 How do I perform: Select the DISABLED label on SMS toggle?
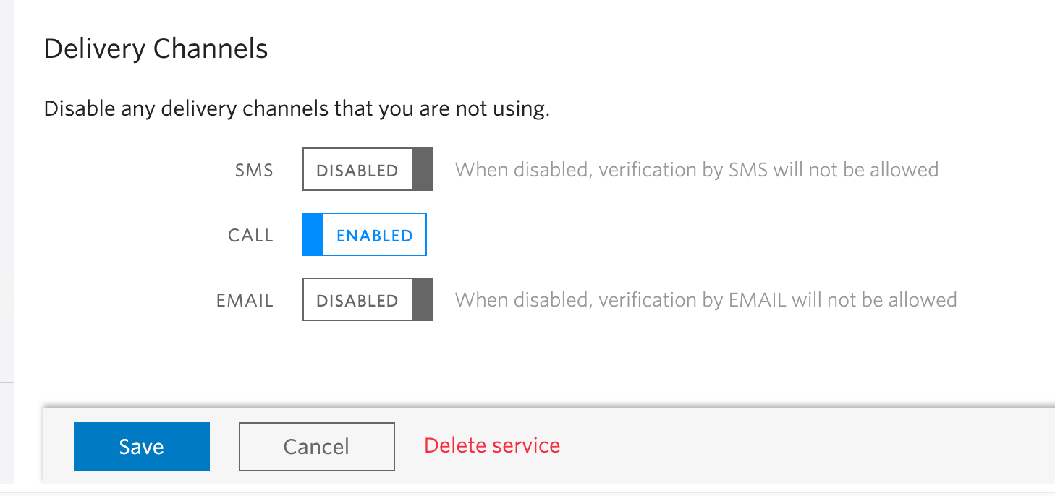point(357,169)
